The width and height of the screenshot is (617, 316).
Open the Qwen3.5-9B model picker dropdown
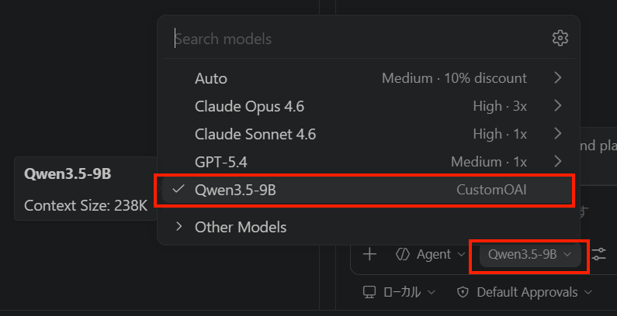[529, 254]
